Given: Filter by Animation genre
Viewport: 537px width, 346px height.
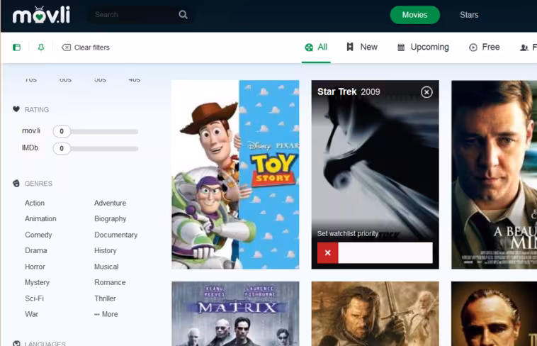Looking at the screenshot, I should (x=40, y=219).
